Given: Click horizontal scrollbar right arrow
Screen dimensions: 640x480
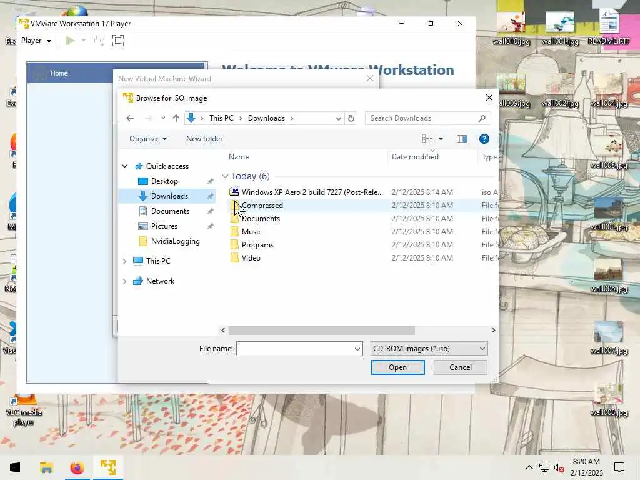Looking at the screenshot, I should (494, 330).
